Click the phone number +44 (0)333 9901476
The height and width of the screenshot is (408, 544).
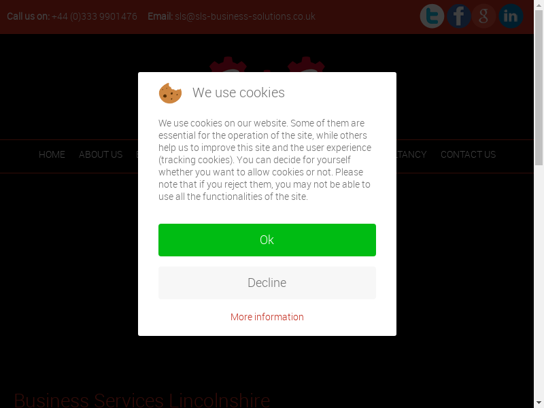coord(94,16)
